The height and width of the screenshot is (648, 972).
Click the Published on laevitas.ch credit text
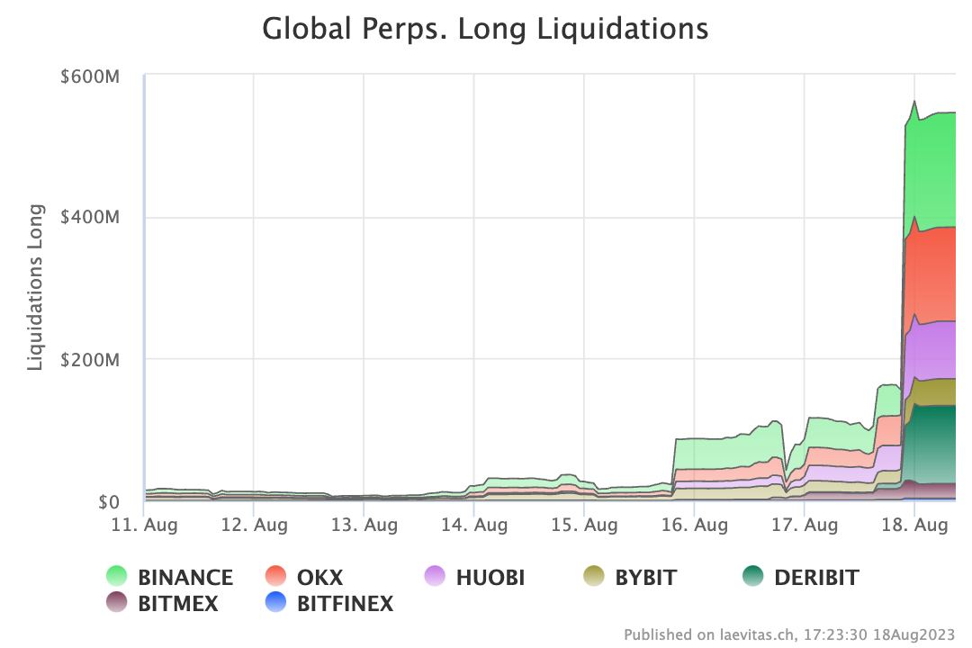[x=789, y=635]
